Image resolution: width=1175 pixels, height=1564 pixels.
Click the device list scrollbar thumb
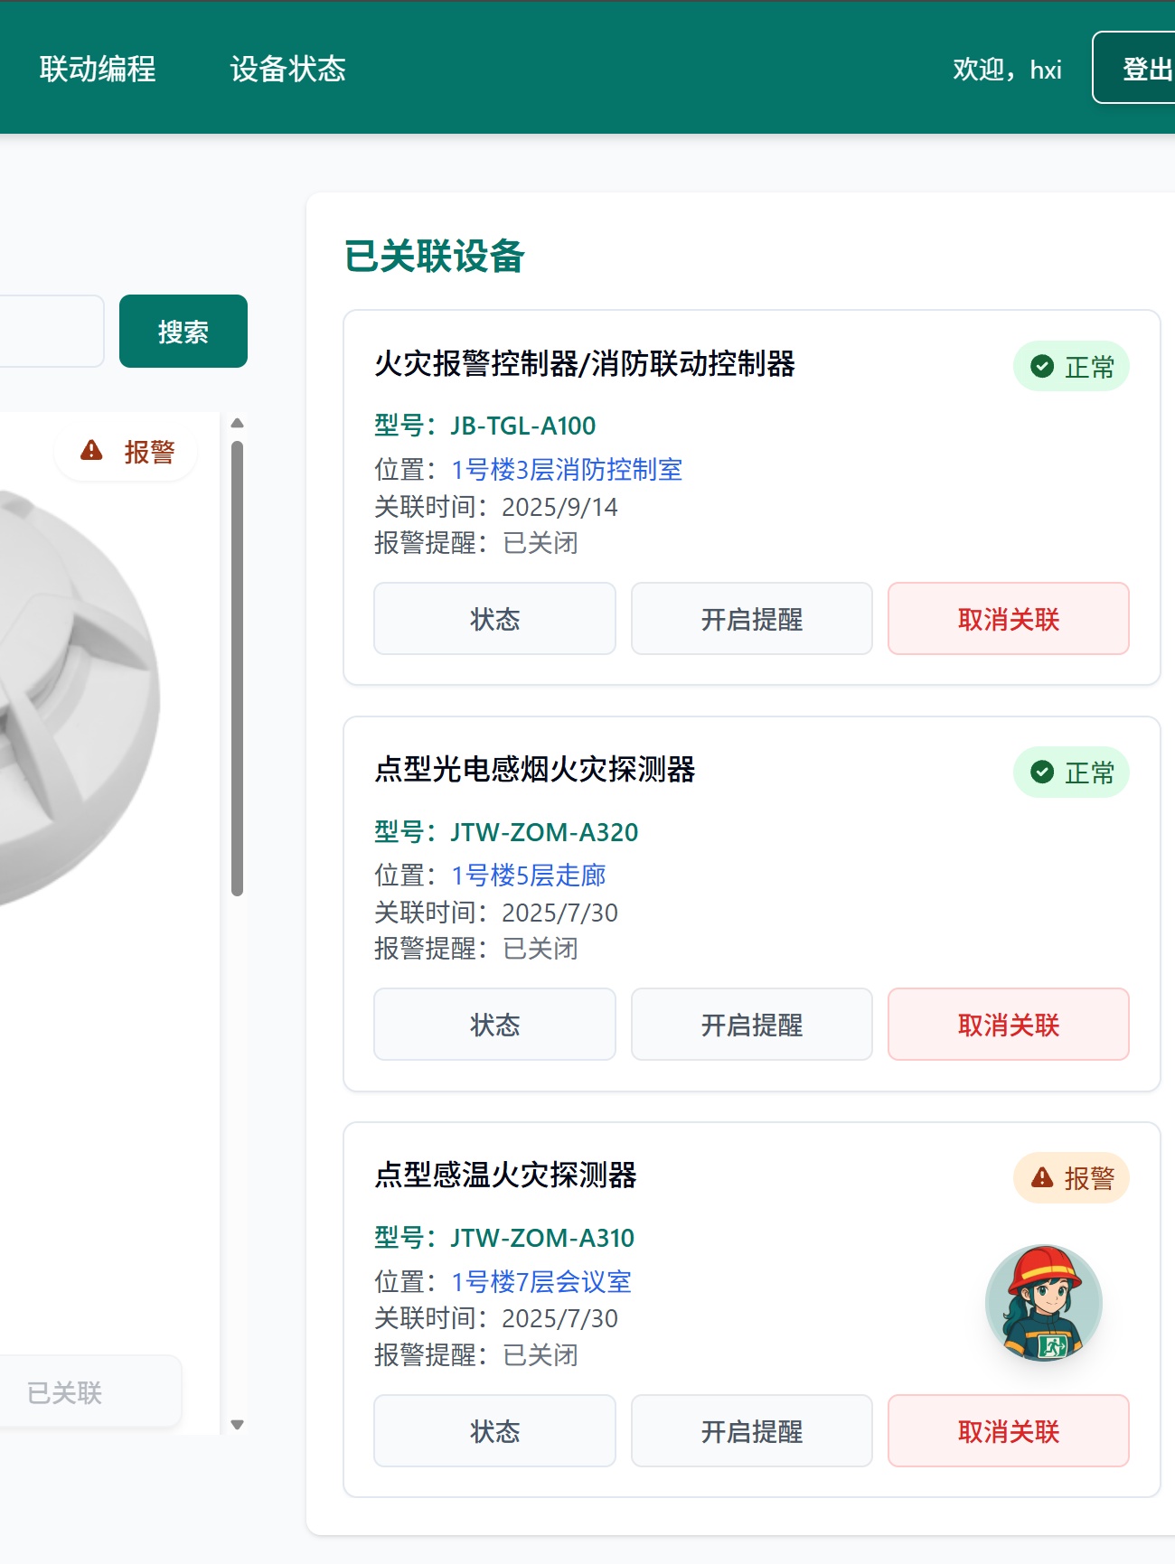[237, 669]
